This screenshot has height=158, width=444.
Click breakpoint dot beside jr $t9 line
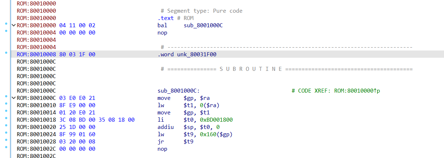click(6, 140)
